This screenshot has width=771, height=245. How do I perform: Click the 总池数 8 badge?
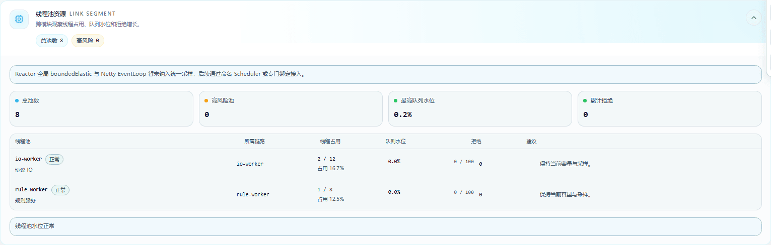tap(52, 41)
